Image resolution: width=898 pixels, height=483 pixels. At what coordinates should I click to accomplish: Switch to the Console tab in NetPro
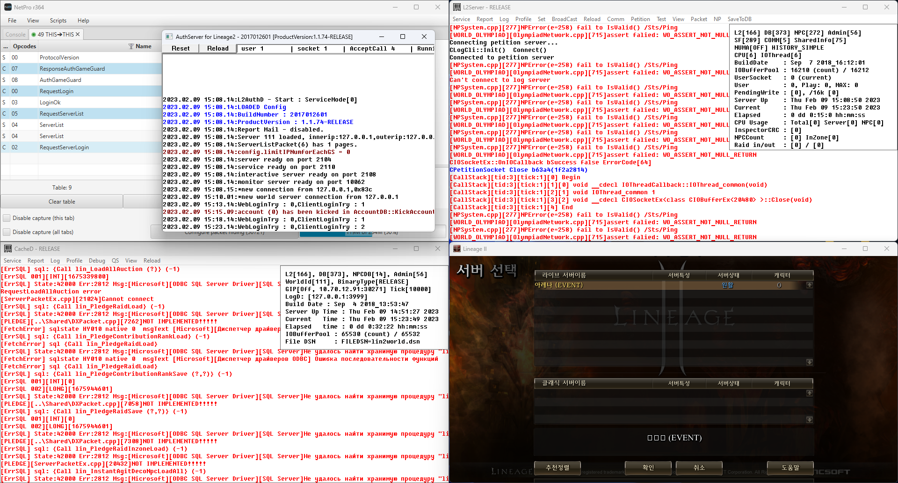click(x=15, y=35)
